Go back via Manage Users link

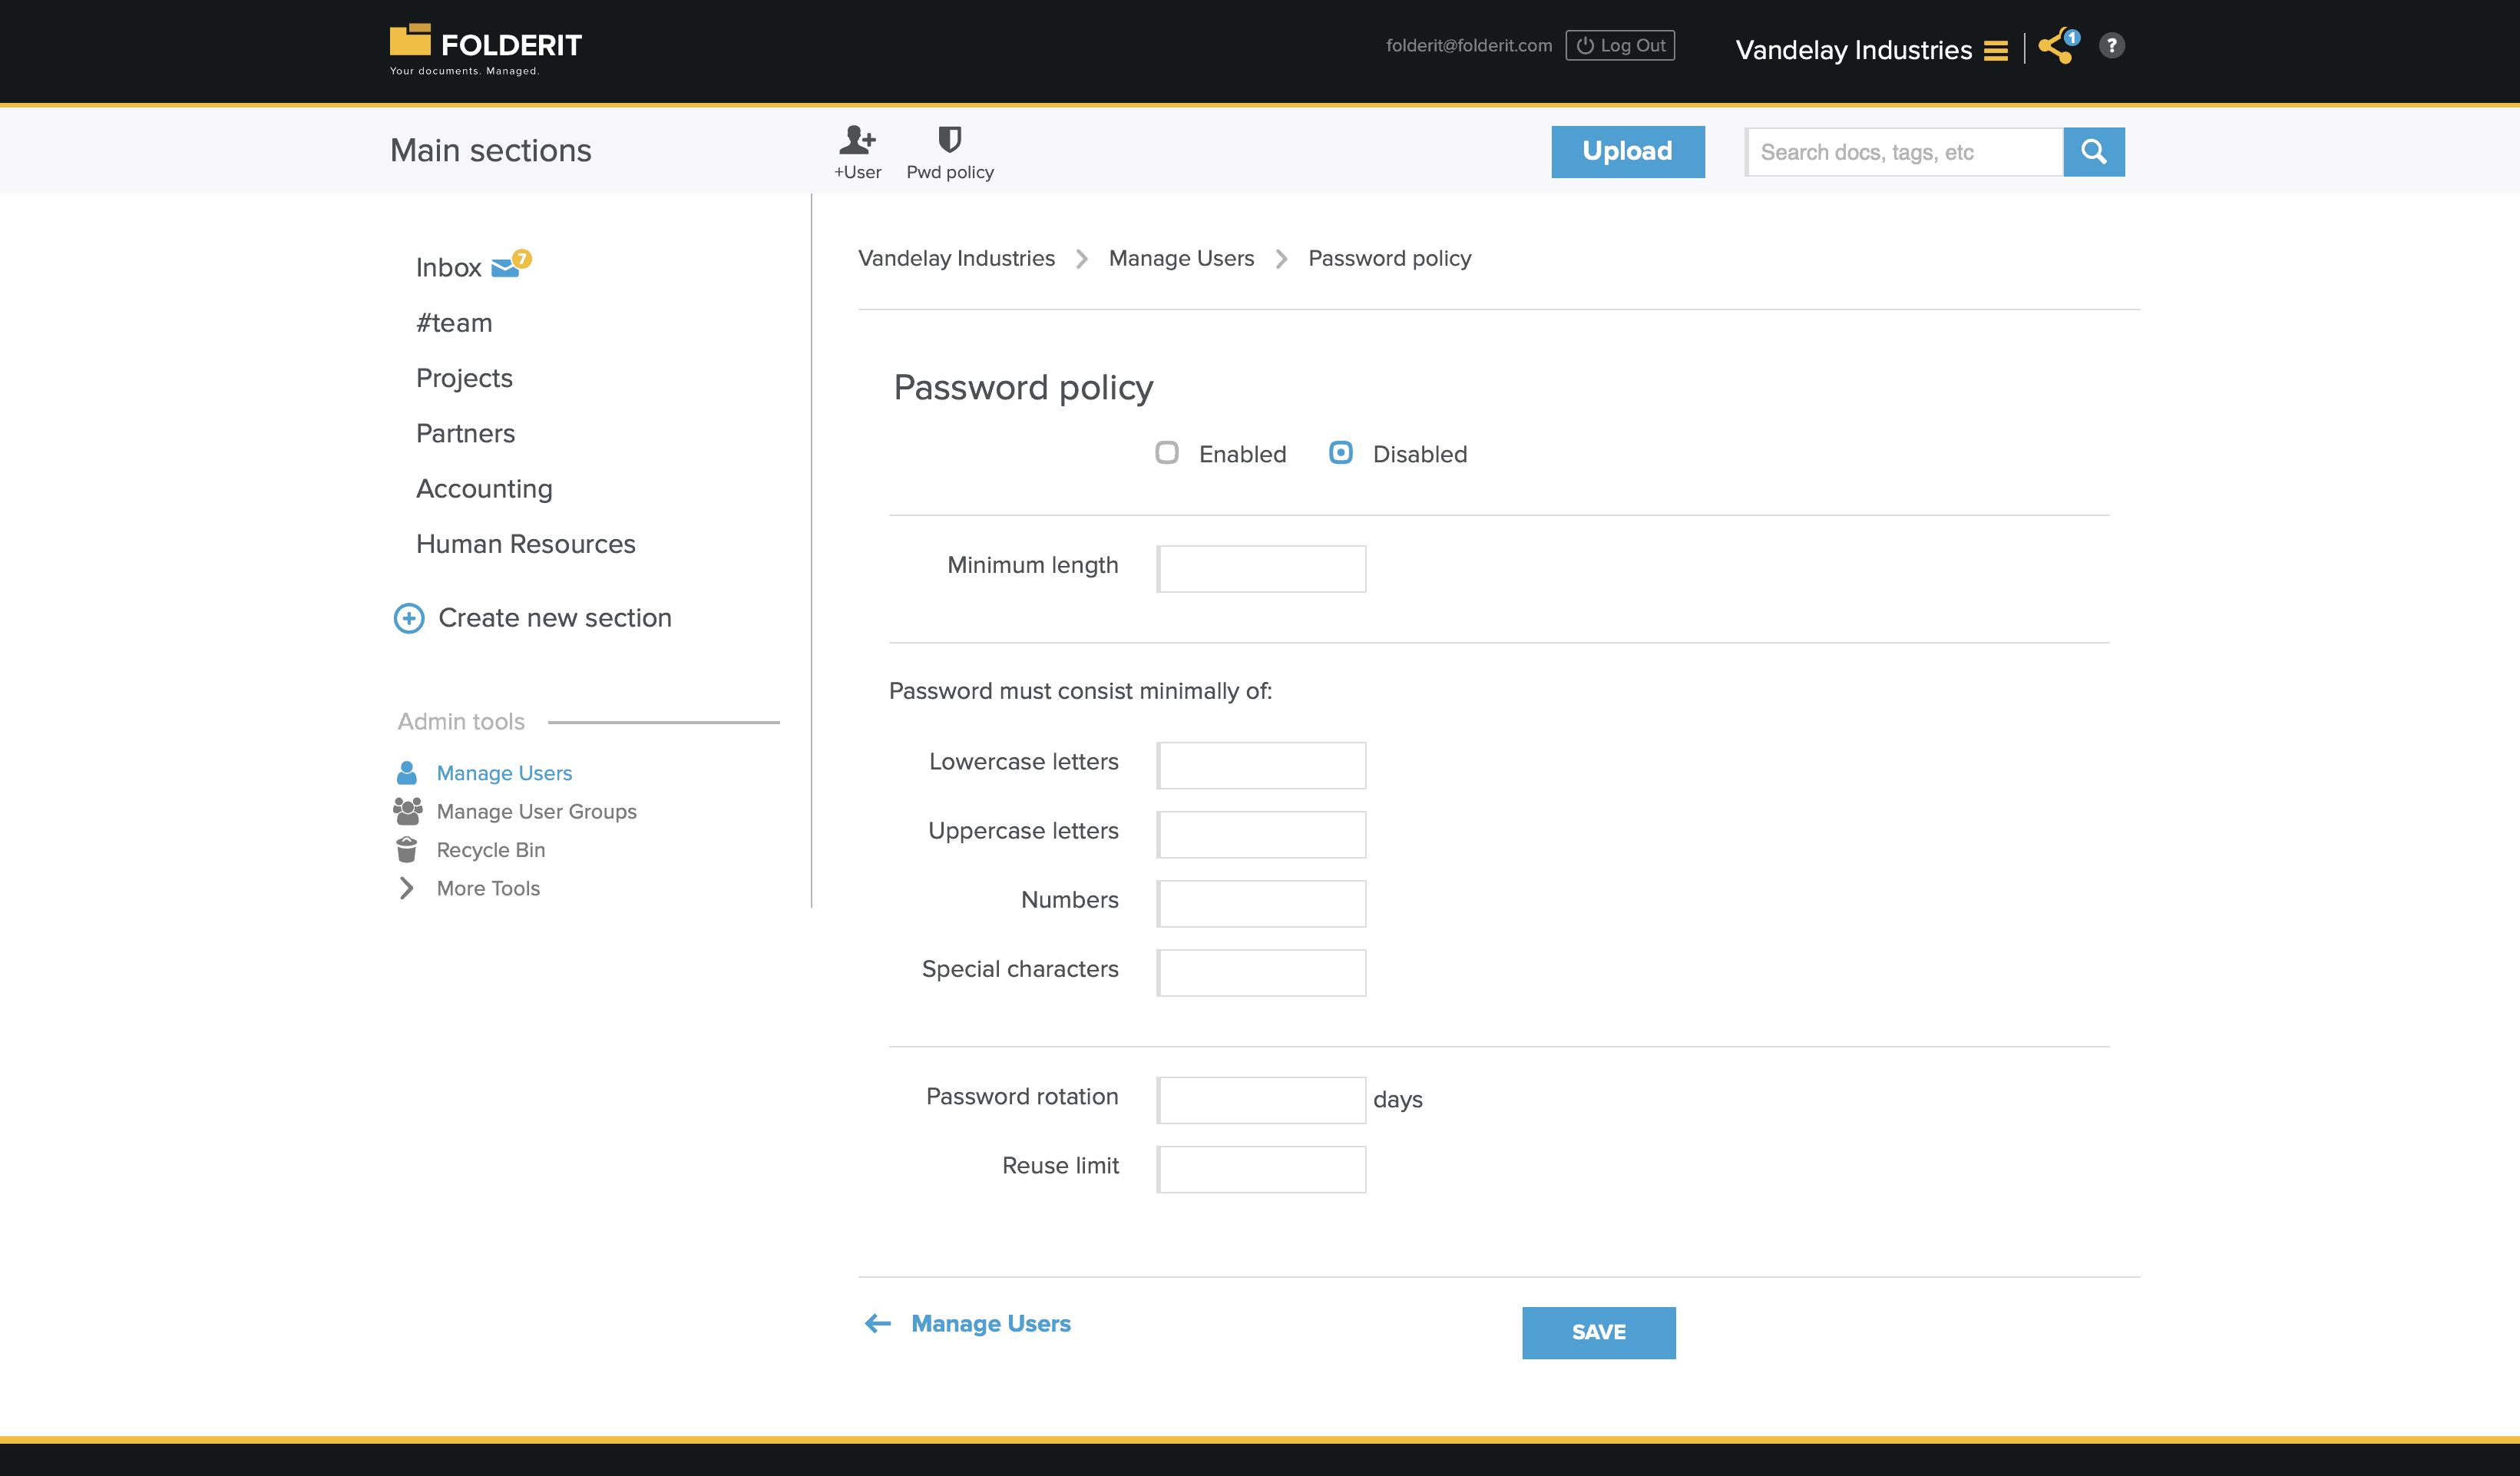click(x=990, y=1323)
